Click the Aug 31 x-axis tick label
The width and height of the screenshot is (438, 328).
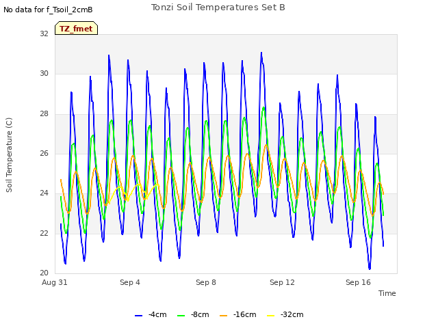(55, 282)
